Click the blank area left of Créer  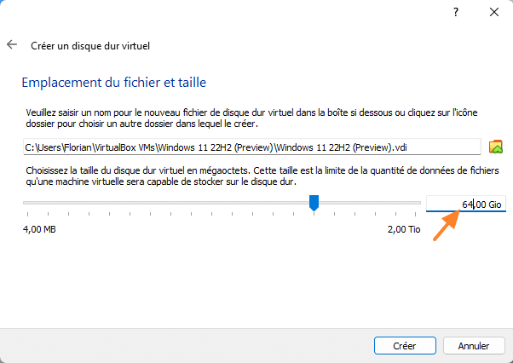point(187,346)
